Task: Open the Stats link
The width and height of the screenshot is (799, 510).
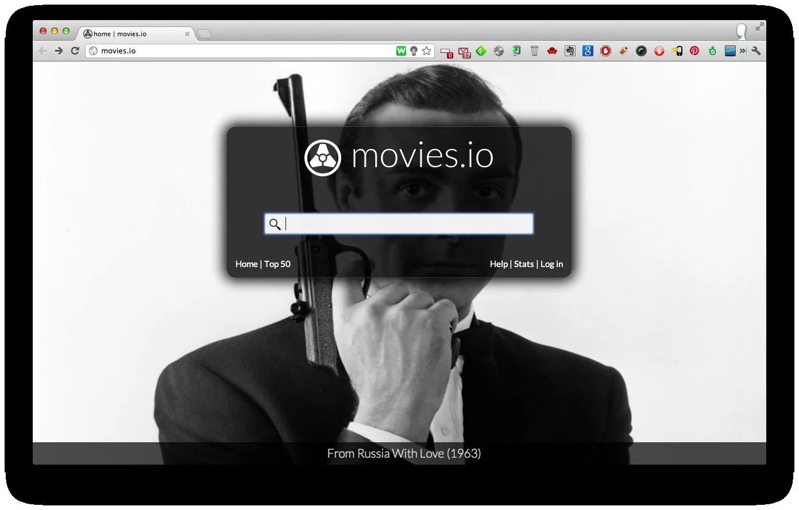Action: [524, 264]
